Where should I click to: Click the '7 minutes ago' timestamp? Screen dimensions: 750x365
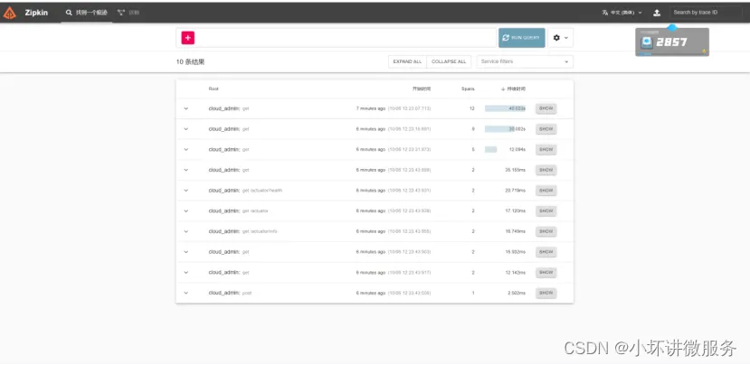(371, 108)
